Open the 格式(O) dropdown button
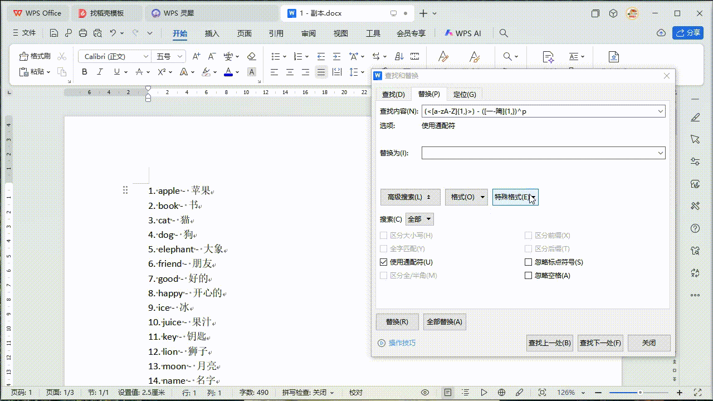The image size is (713, 401). click(467, 197)
